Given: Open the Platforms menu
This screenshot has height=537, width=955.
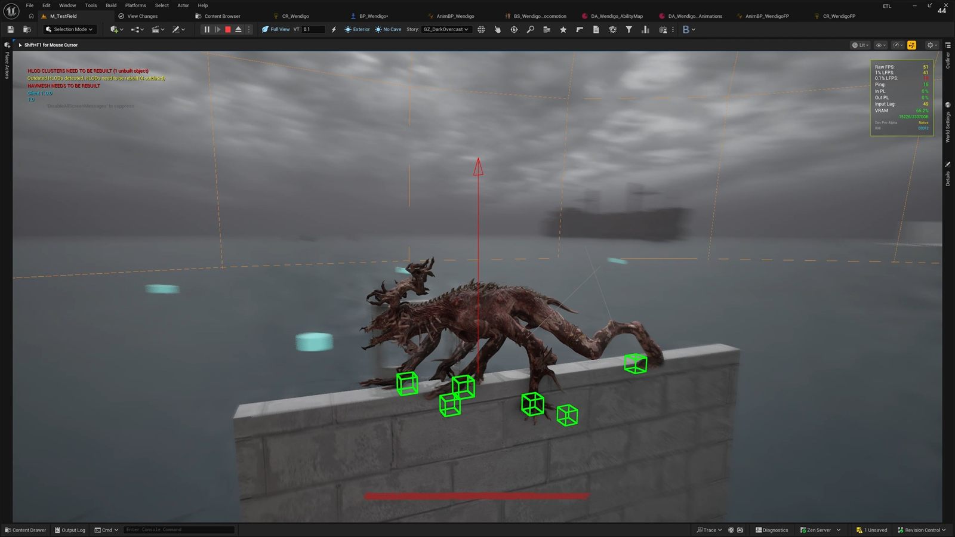Looking at the screenshot, I should pos(135,5).
